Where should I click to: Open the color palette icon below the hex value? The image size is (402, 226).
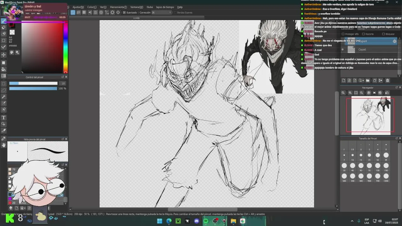[x=12, y=52]
